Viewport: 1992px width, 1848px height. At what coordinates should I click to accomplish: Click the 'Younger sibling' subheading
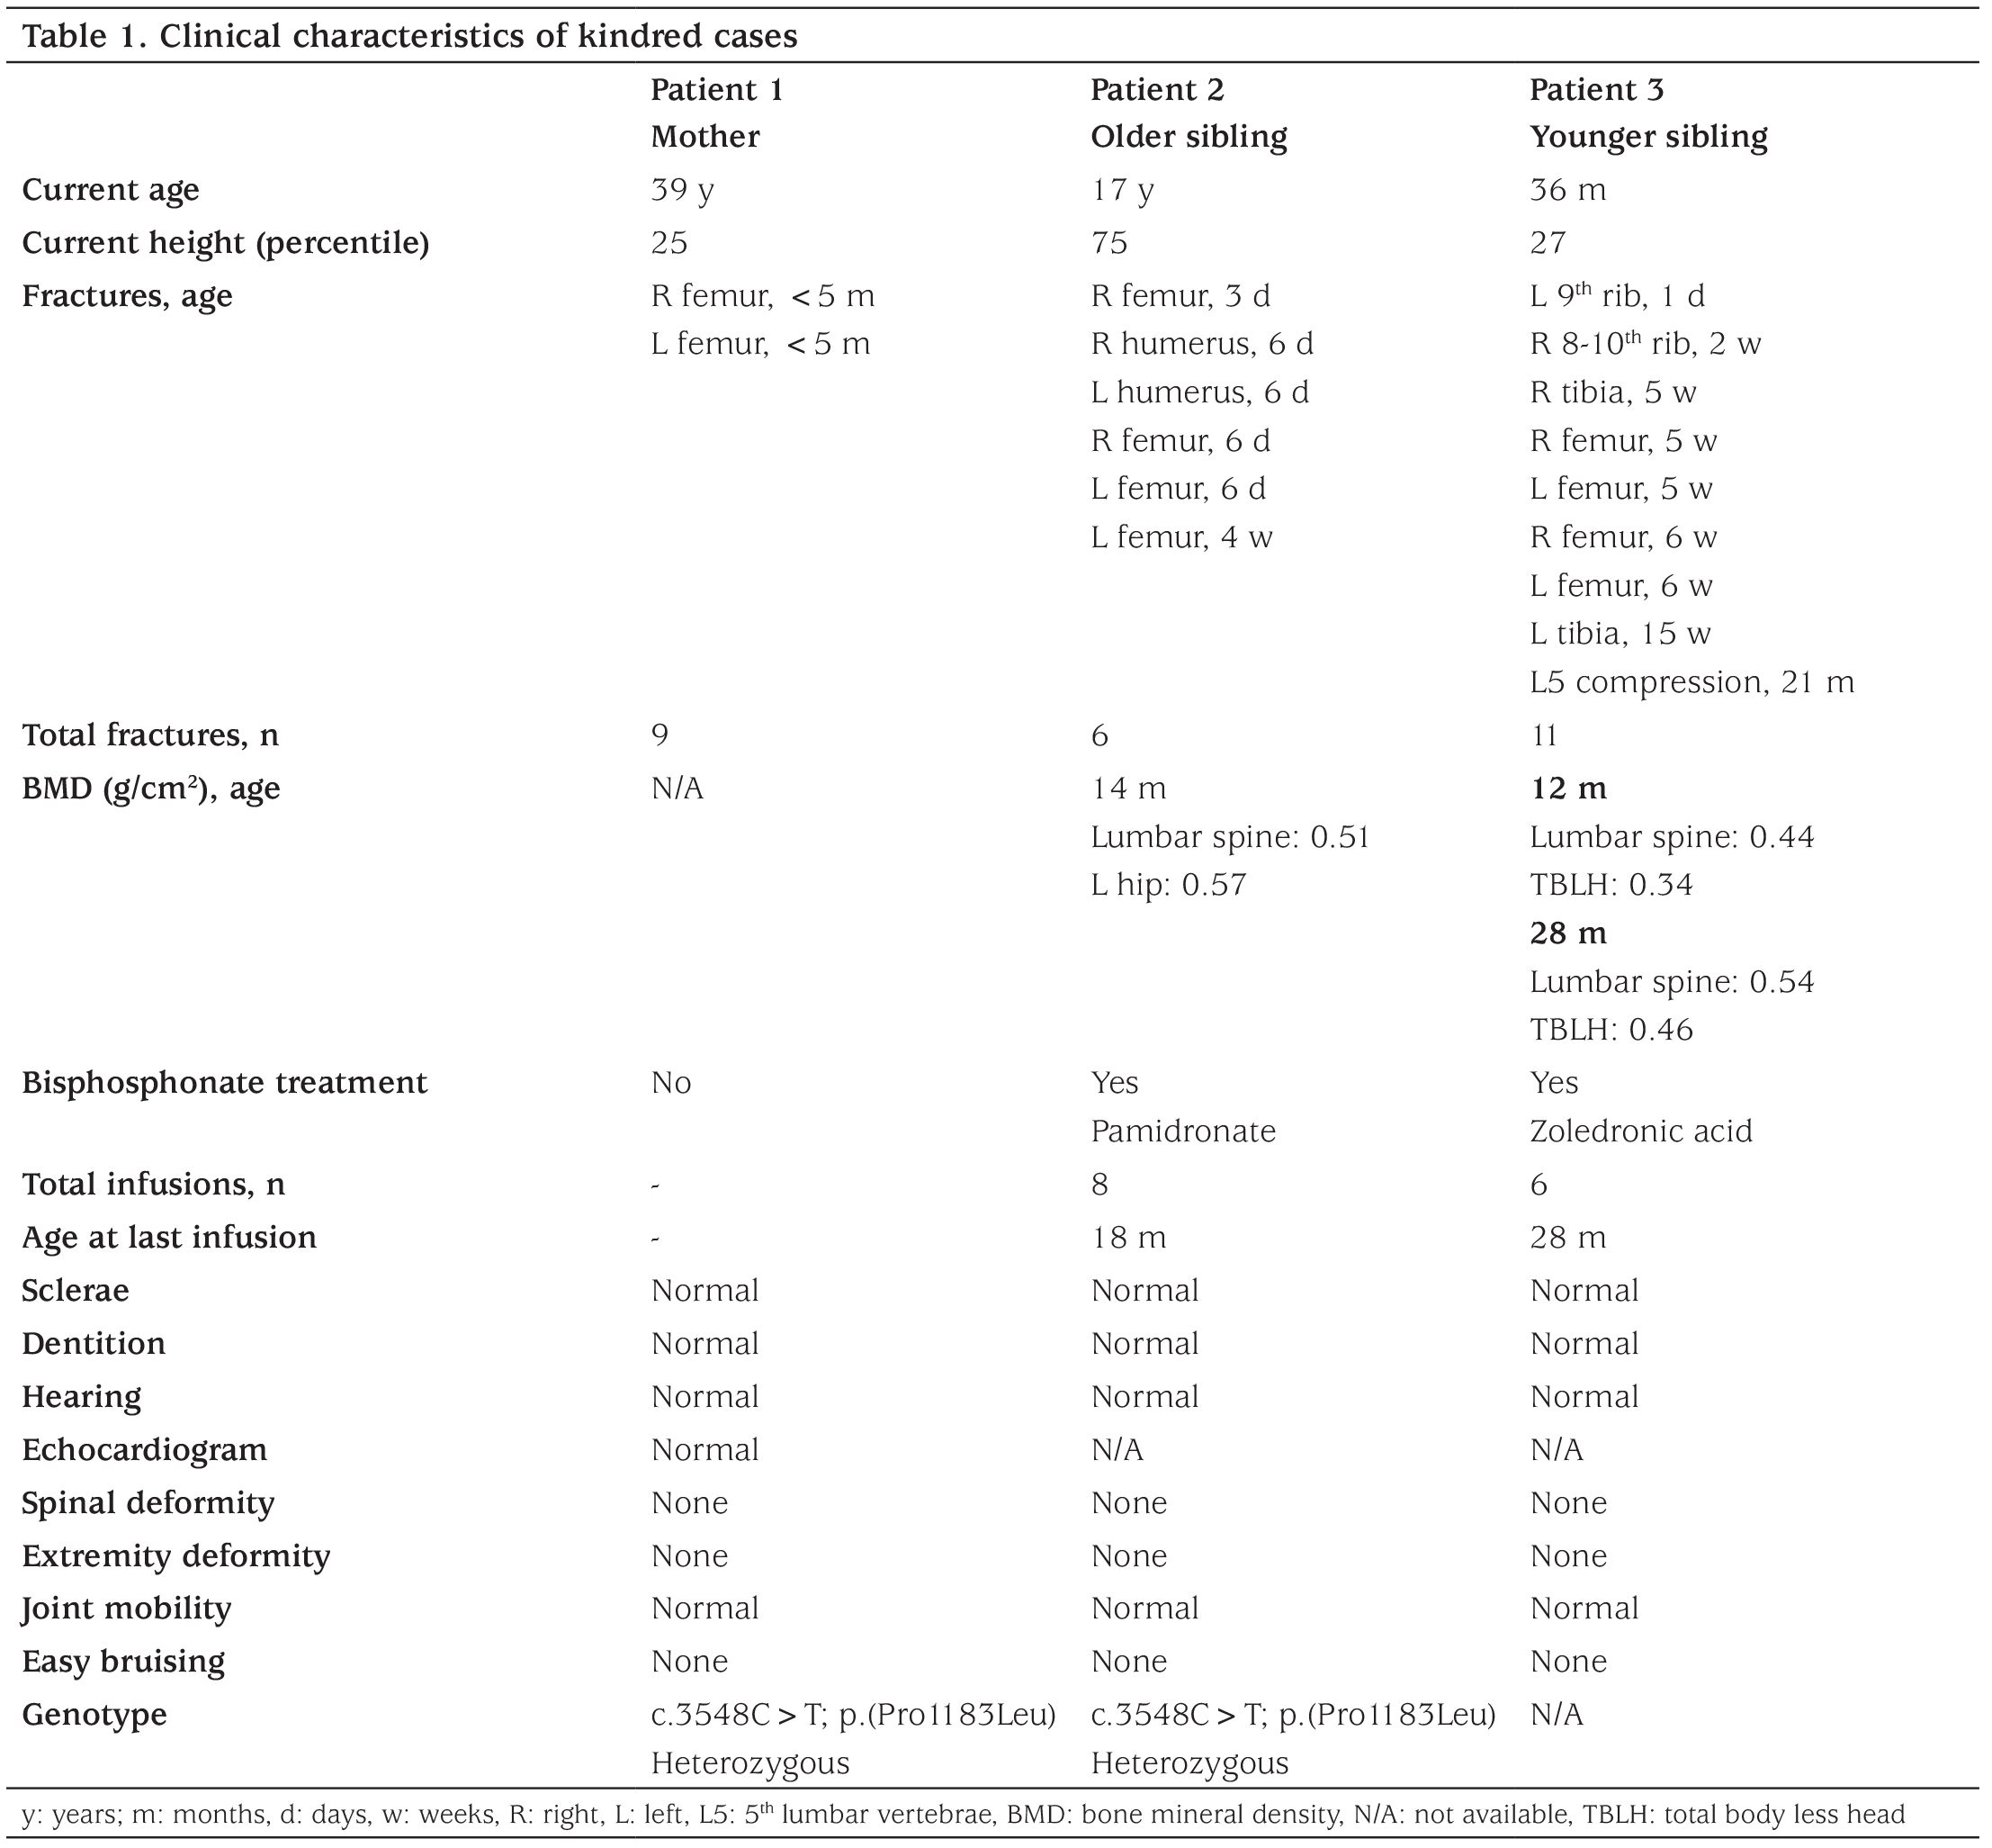pyautogui.click(x=1648, y=138)
